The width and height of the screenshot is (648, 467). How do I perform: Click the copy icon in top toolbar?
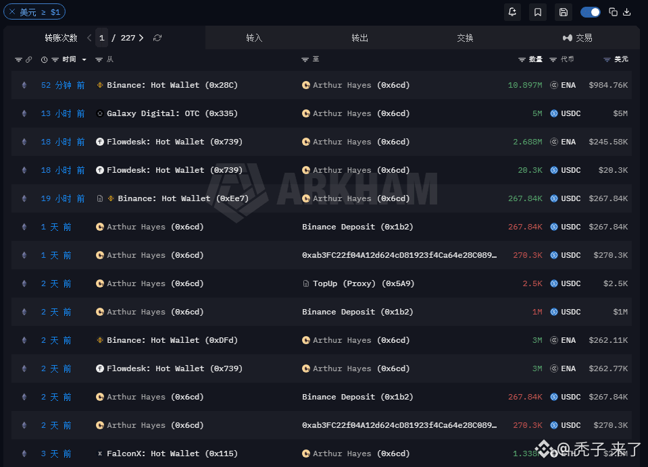pyautogui.click(x=614, y=12)
